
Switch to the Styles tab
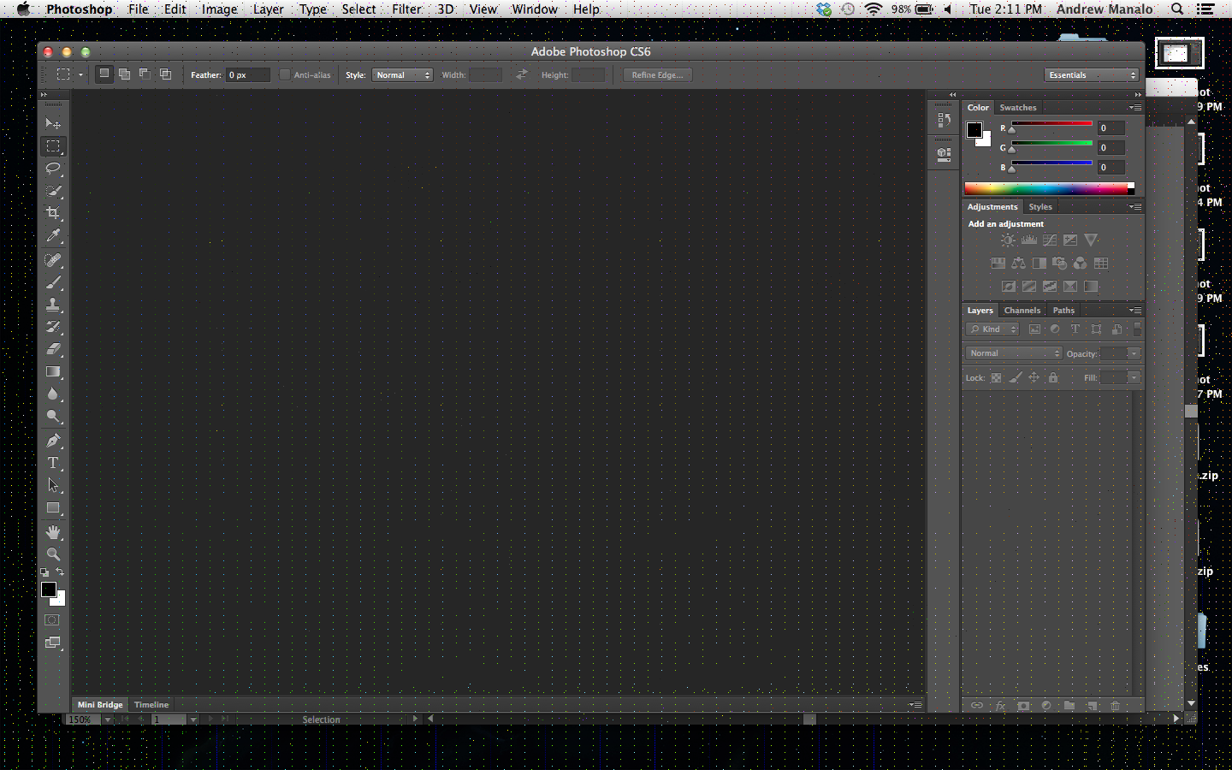(1040, 207)
